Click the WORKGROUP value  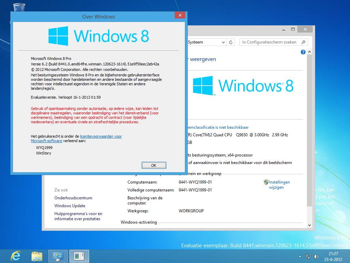click(x=191, y=211)
